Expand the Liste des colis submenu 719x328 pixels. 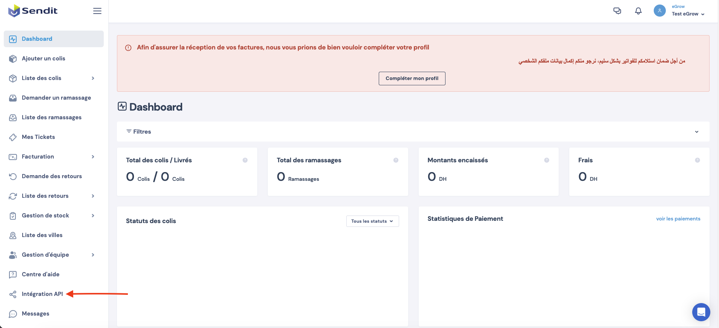pyautogui.click(x=93, y=78)
